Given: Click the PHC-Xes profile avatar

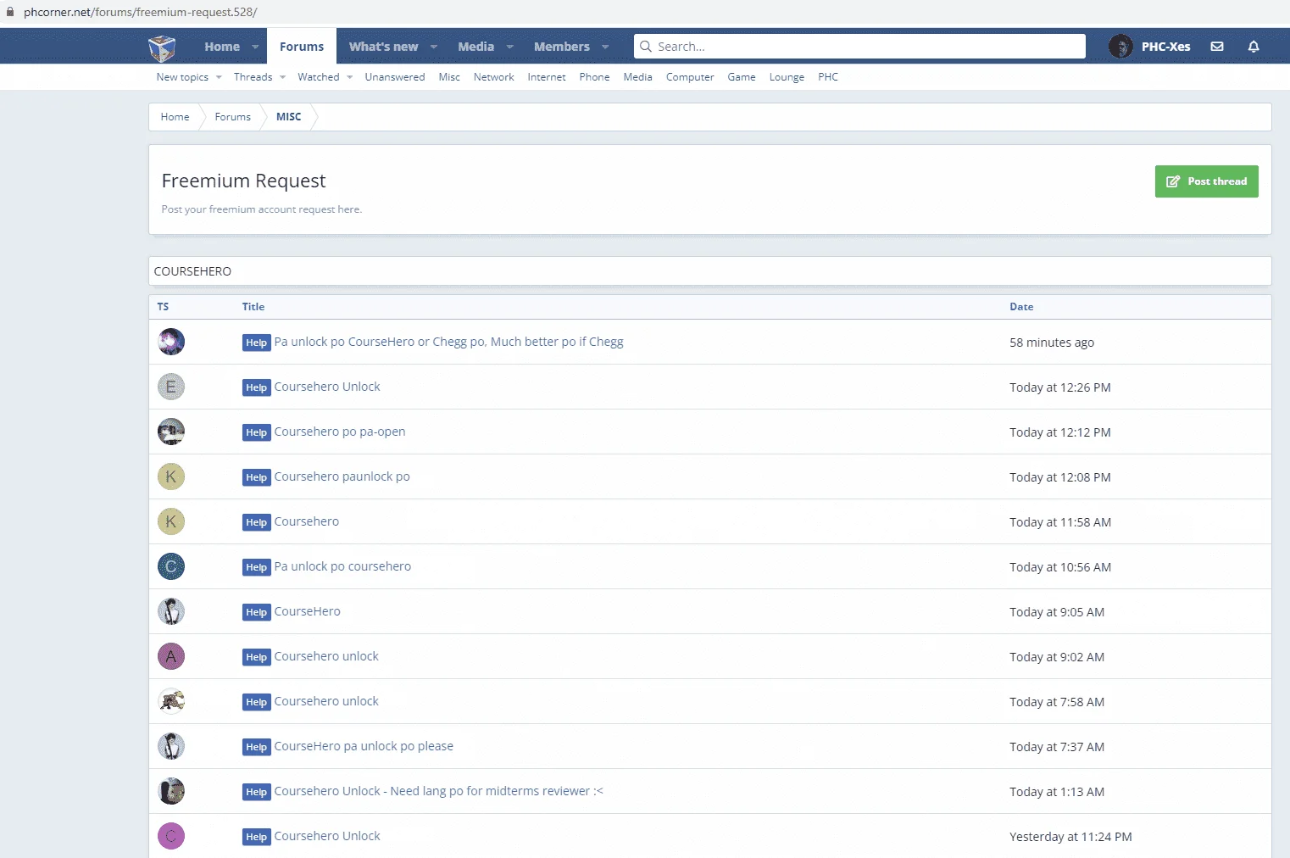Looking at the screenshot, I should 1120,47.
